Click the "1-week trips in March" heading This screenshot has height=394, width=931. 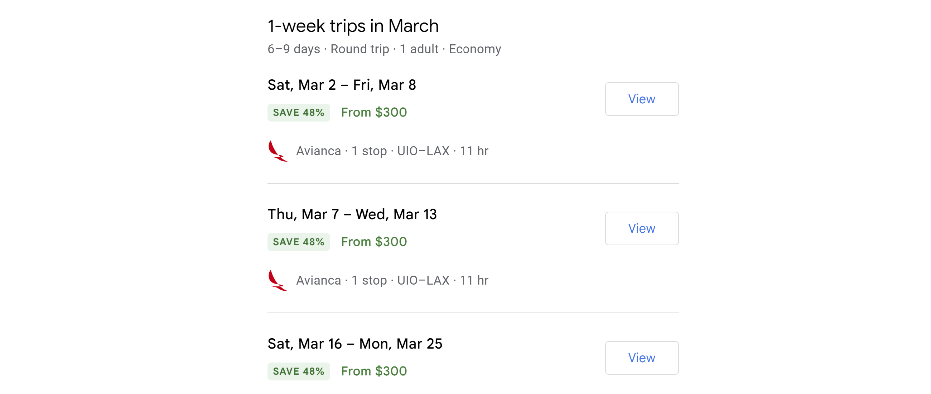tap(353, 26)
